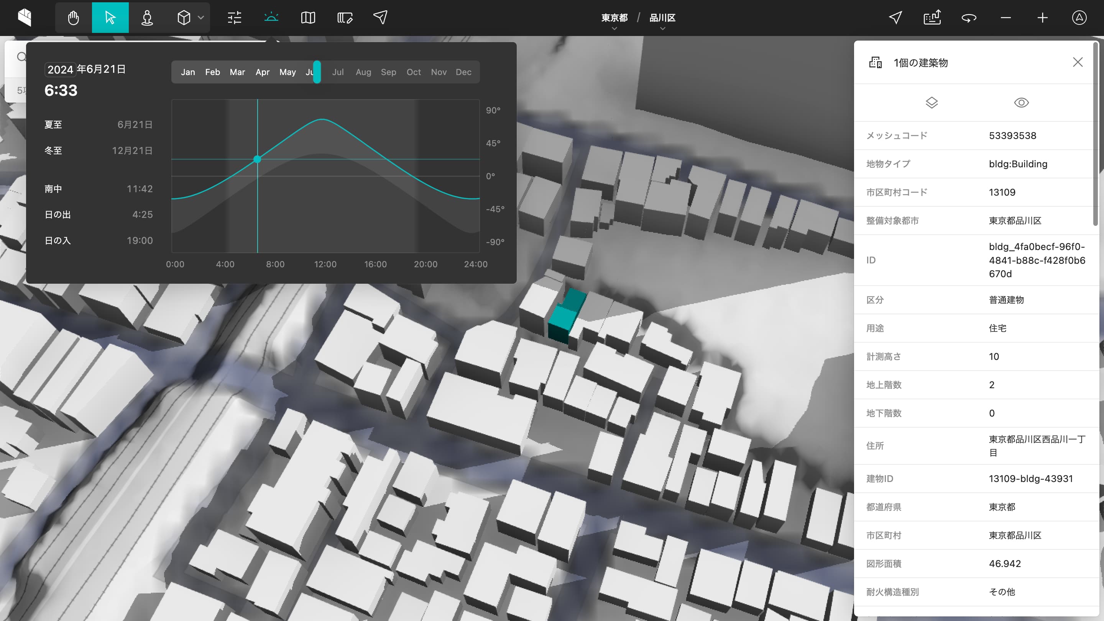
Task: Click 耐火構造種別 value その他
Action: click(x=1002, y=592)
